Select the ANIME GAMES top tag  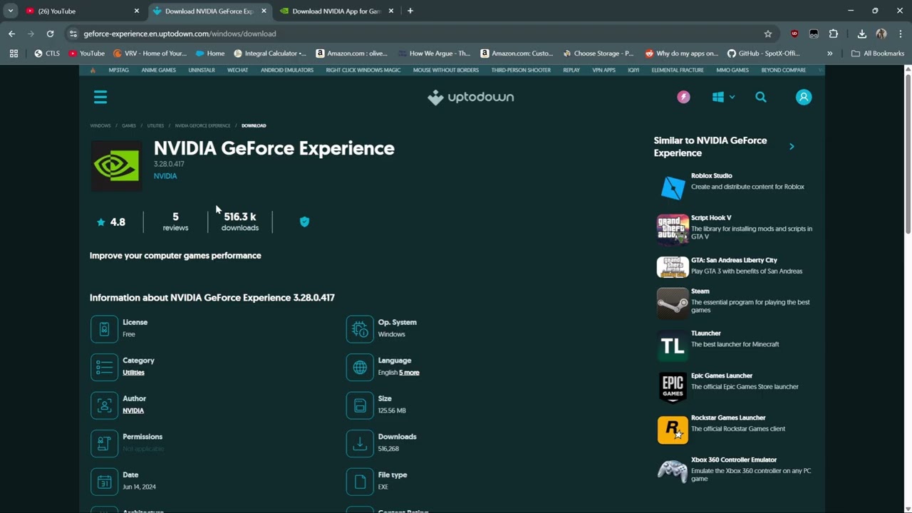(x=158, y=71)
